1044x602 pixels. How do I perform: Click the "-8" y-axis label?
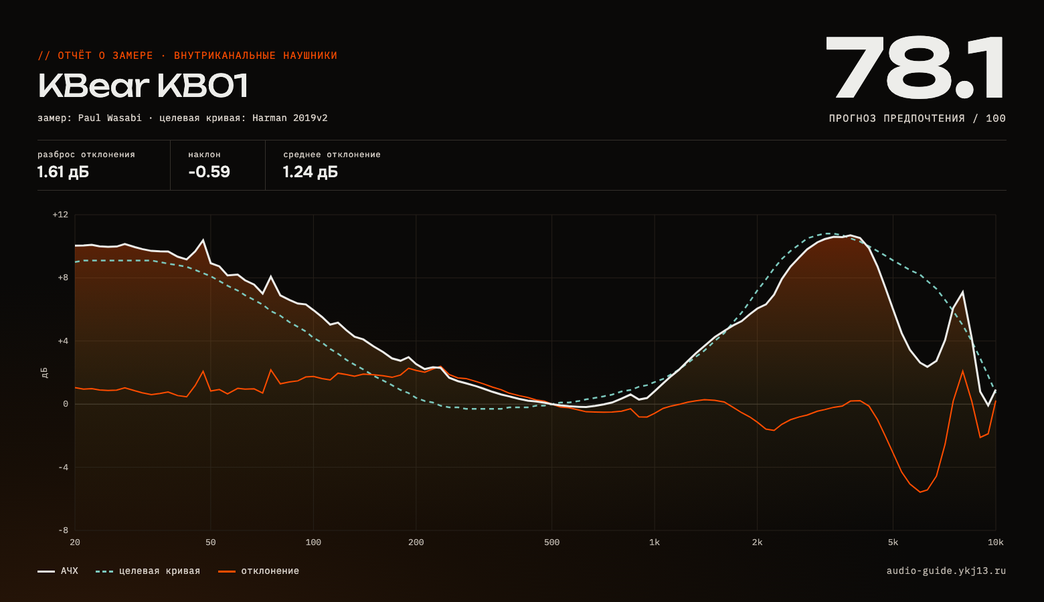63,530
